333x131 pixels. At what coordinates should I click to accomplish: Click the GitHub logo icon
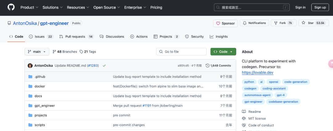[11, 7]
